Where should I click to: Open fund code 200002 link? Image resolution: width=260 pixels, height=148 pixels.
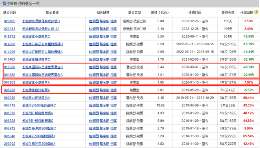tap(9, 144)
